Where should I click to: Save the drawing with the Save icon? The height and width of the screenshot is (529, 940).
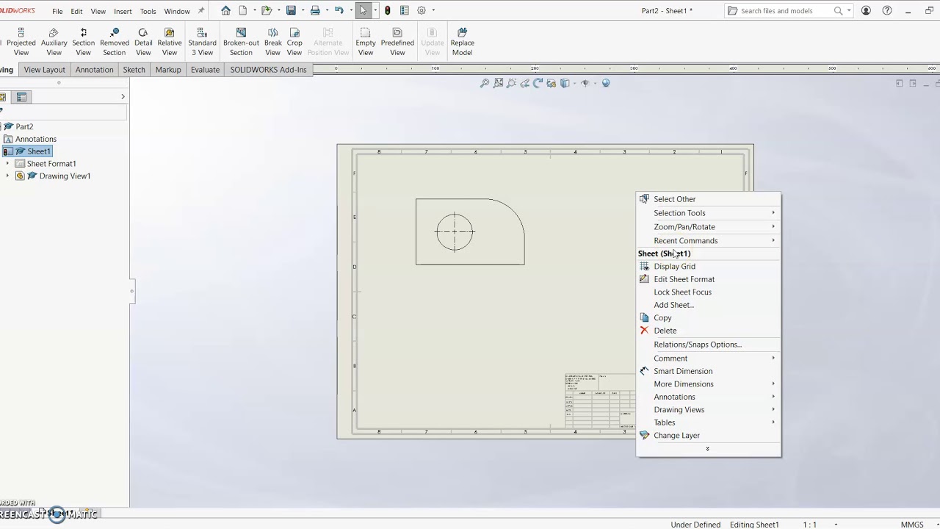291,11
